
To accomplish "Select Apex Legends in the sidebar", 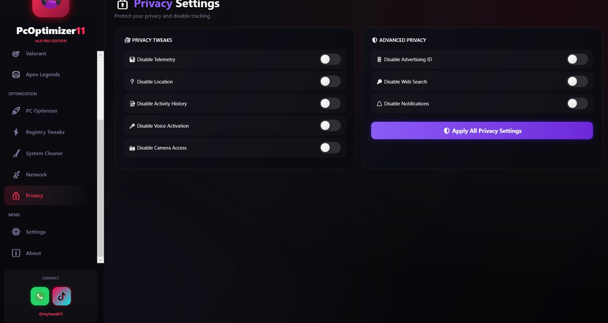I will point(42,74).
